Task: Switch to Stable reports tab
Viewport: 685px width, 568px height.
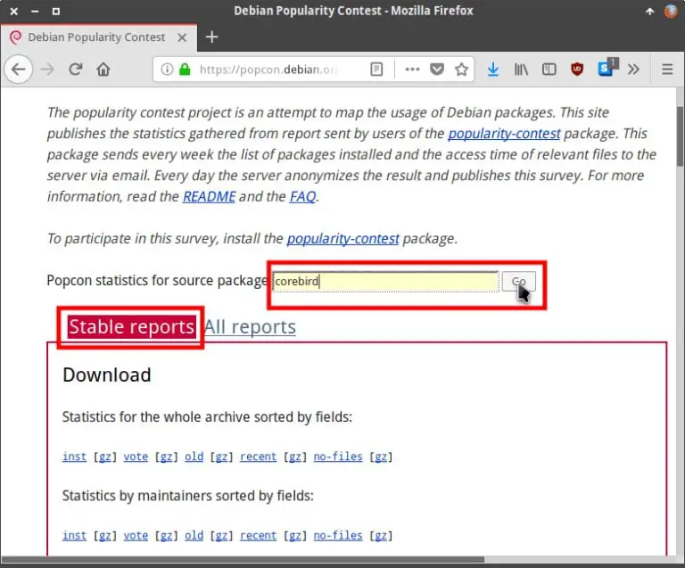Action: click(x=131, y=326)
